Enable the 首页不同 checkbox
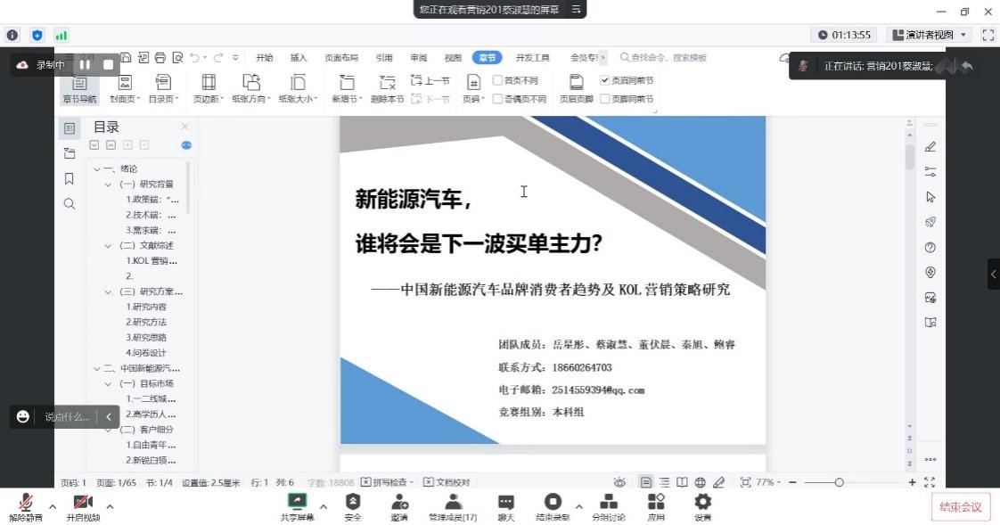 point(498,80)
